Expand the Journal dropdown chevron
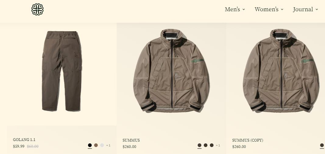The width and height of the screenshot is (325, 154). click(317, 9)
